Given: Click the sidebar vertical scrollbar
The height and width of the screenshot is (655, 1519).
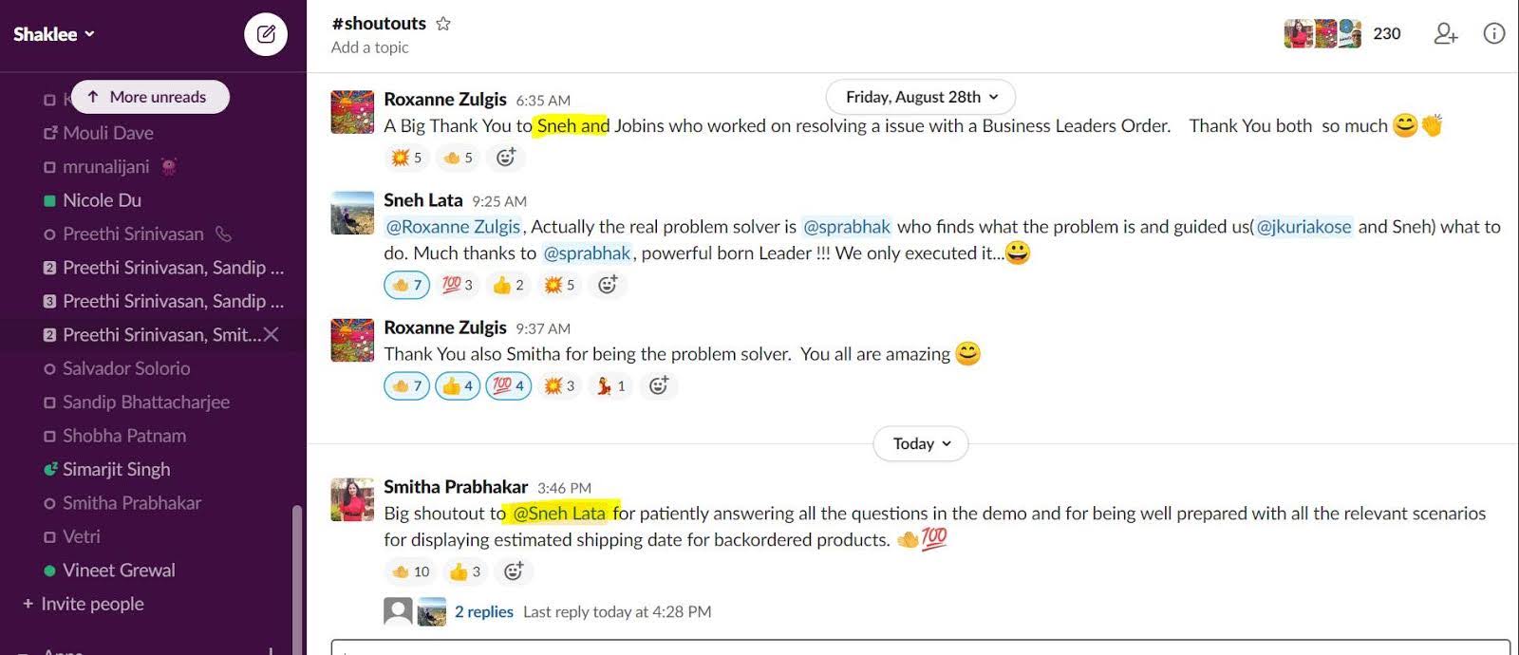Looking at the screenshot, I should [x=296, y=570].
